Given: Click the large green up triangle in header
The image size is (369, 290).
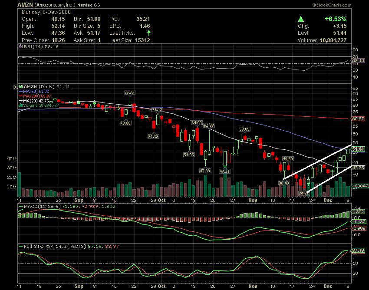Looking at the screenshot, I should click(x=301, y=19).
